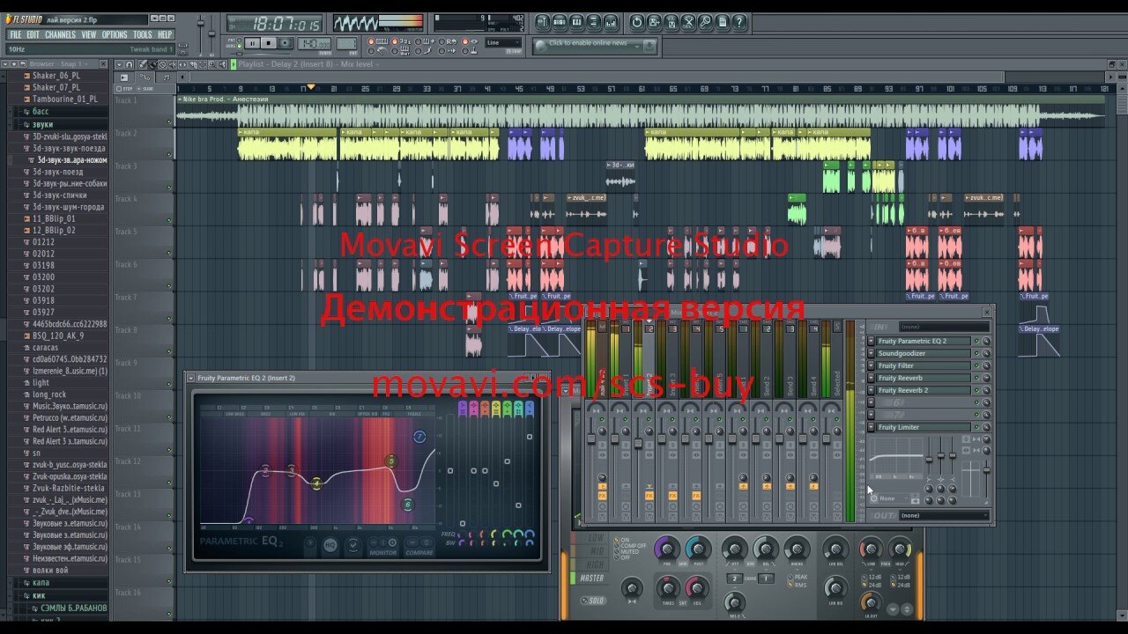Select the MASTER band tab in compressor

[590, 579]
